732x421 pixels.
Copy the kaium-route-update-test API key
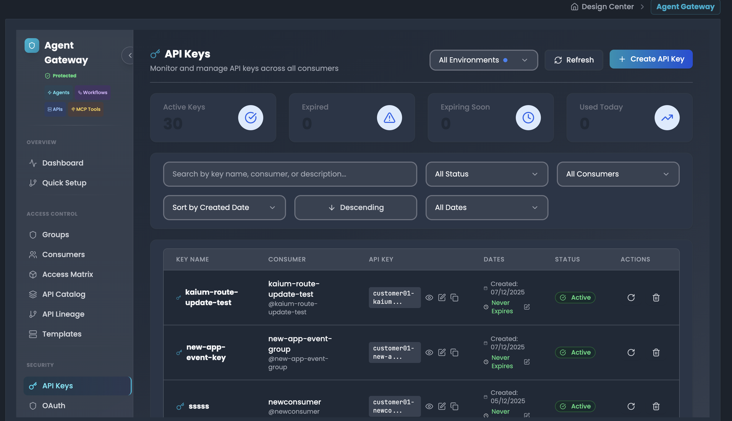pos(454,298)
